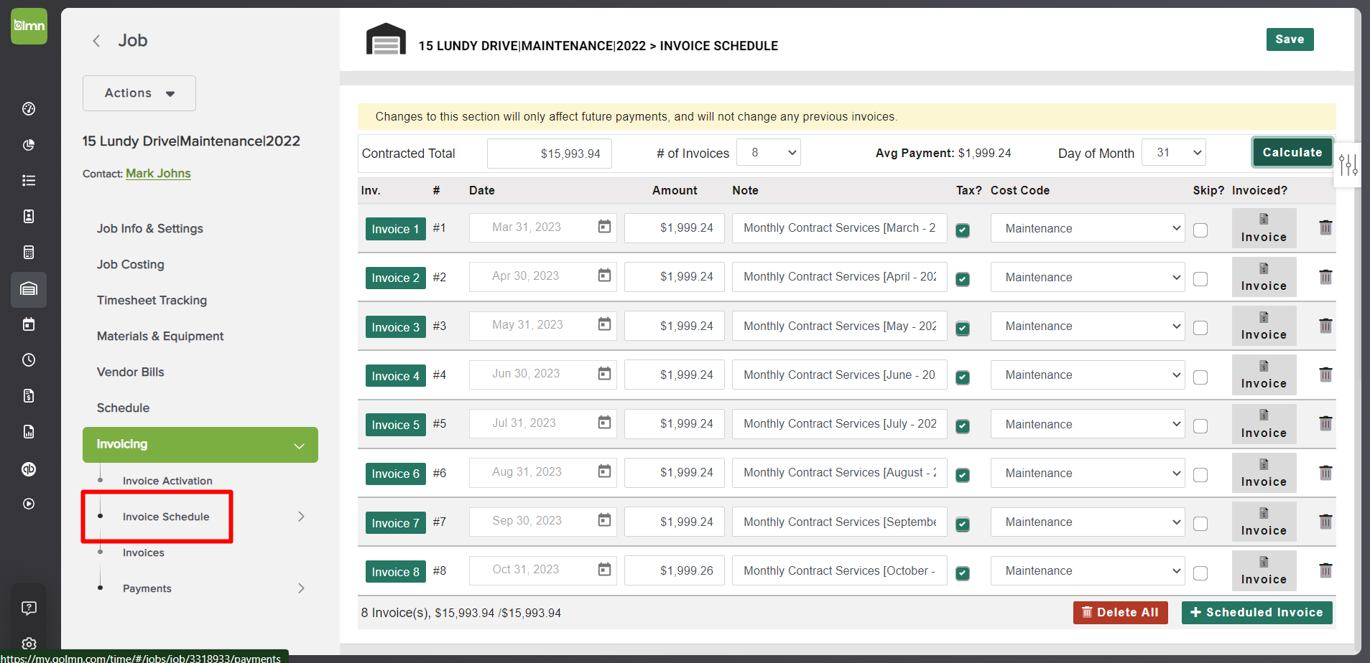
Task: Open the settings gear icon in sidebar
Action: pyautogui.click(x=29, y=644)
